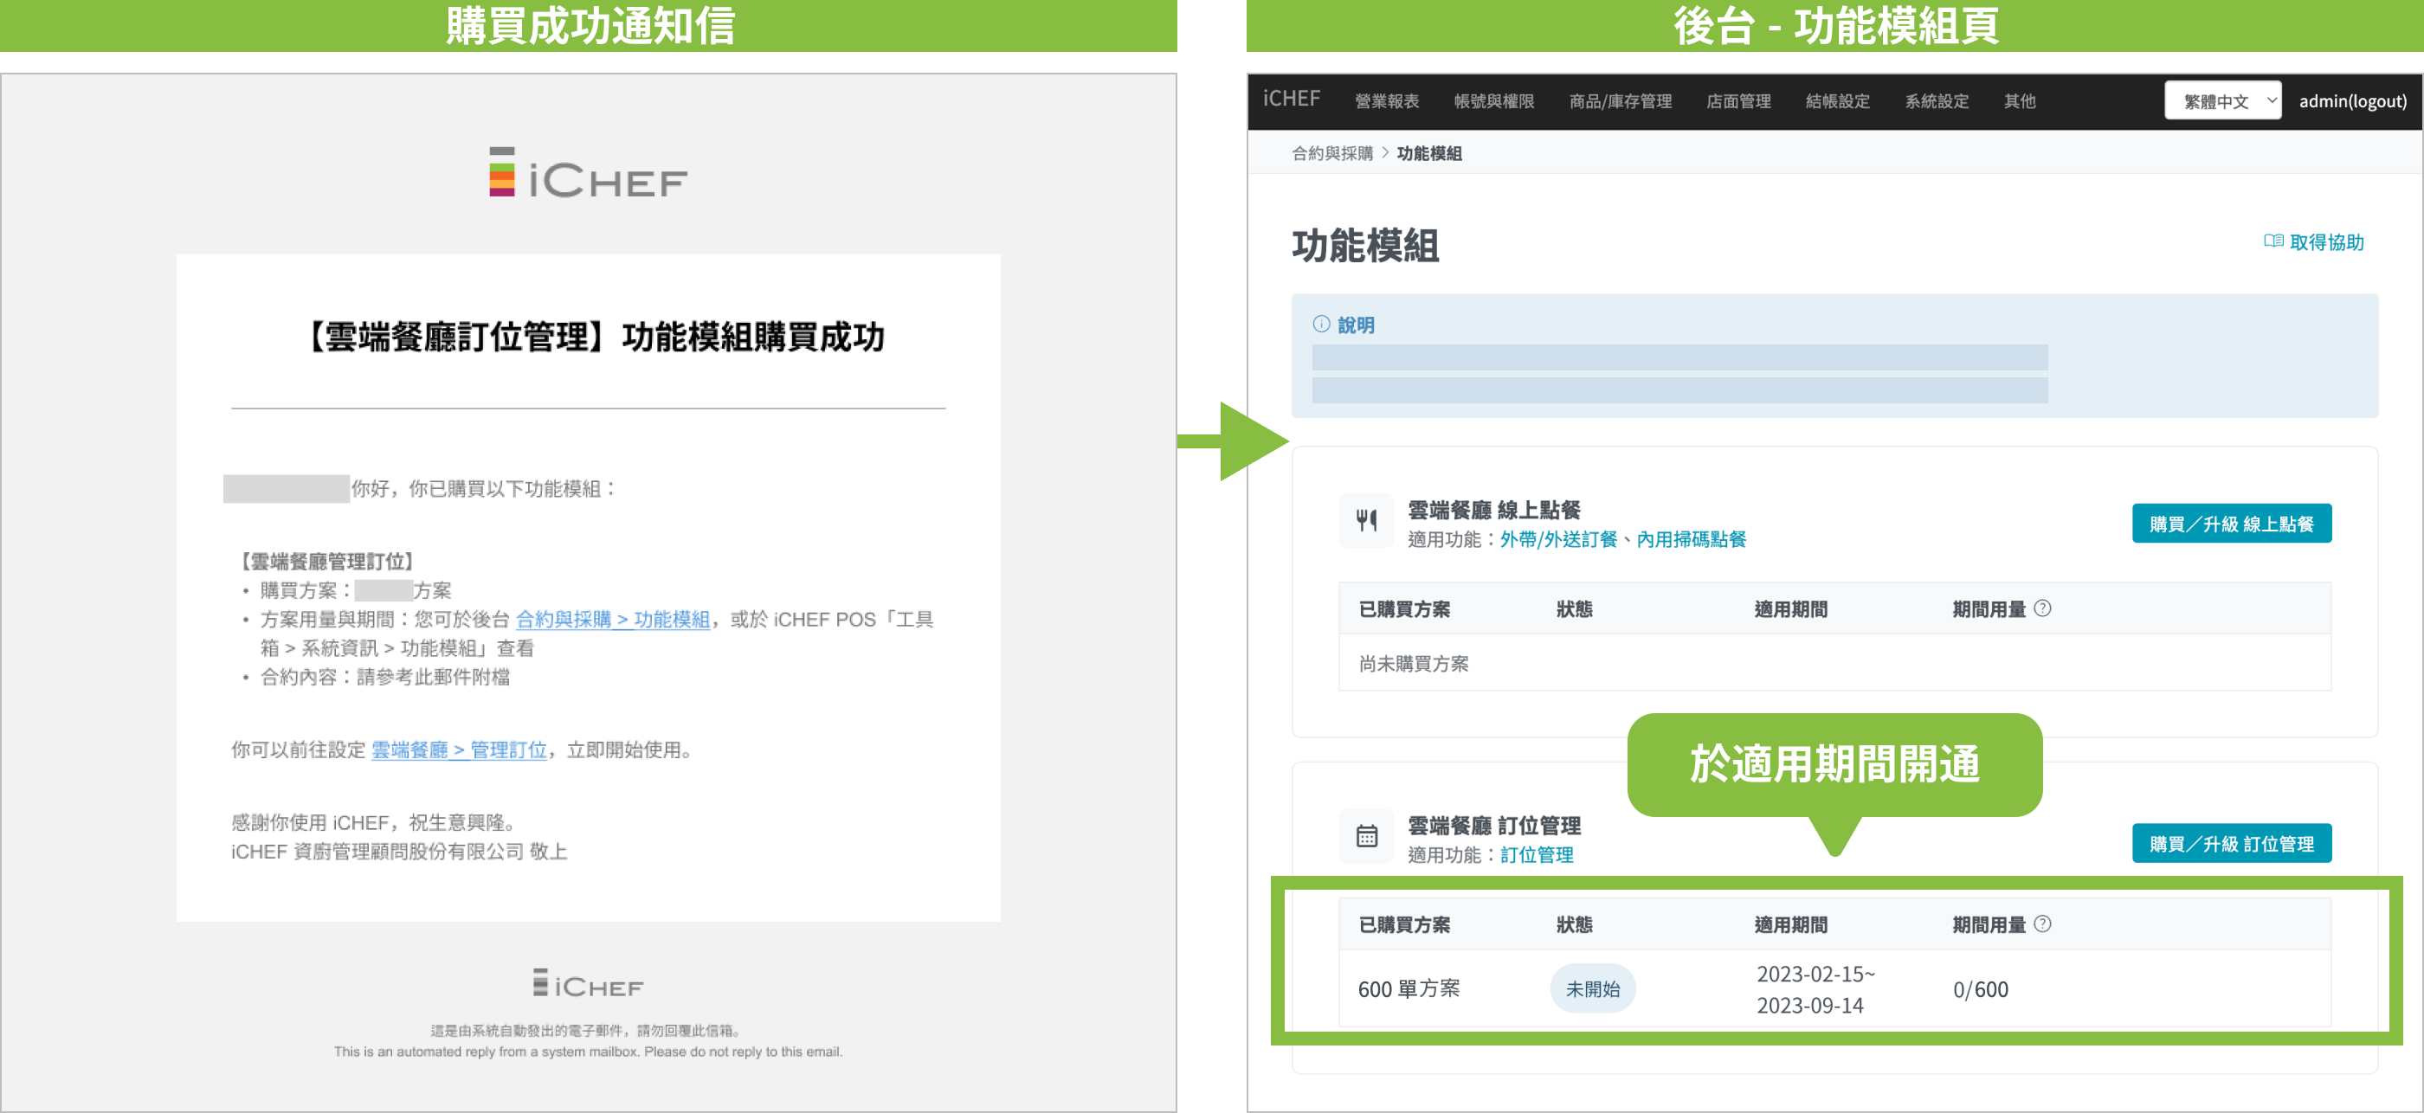Viewport: 2424px width, 1113px height.
Task: Click the help icon next to 期間用量 in reservation table
Action: [2042, 923]
